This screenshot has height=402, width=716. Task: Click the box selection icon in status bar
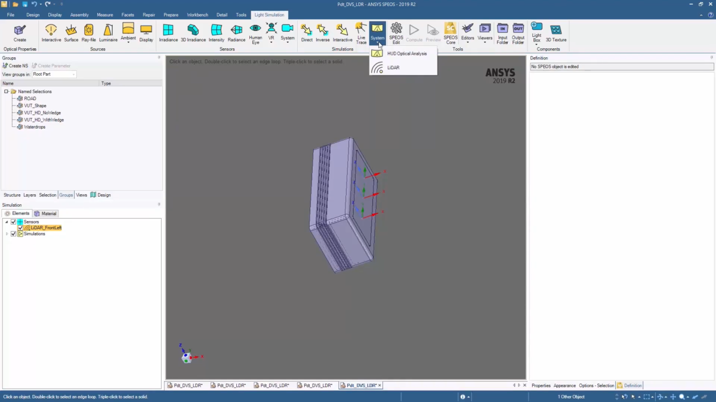click(646, 397)
